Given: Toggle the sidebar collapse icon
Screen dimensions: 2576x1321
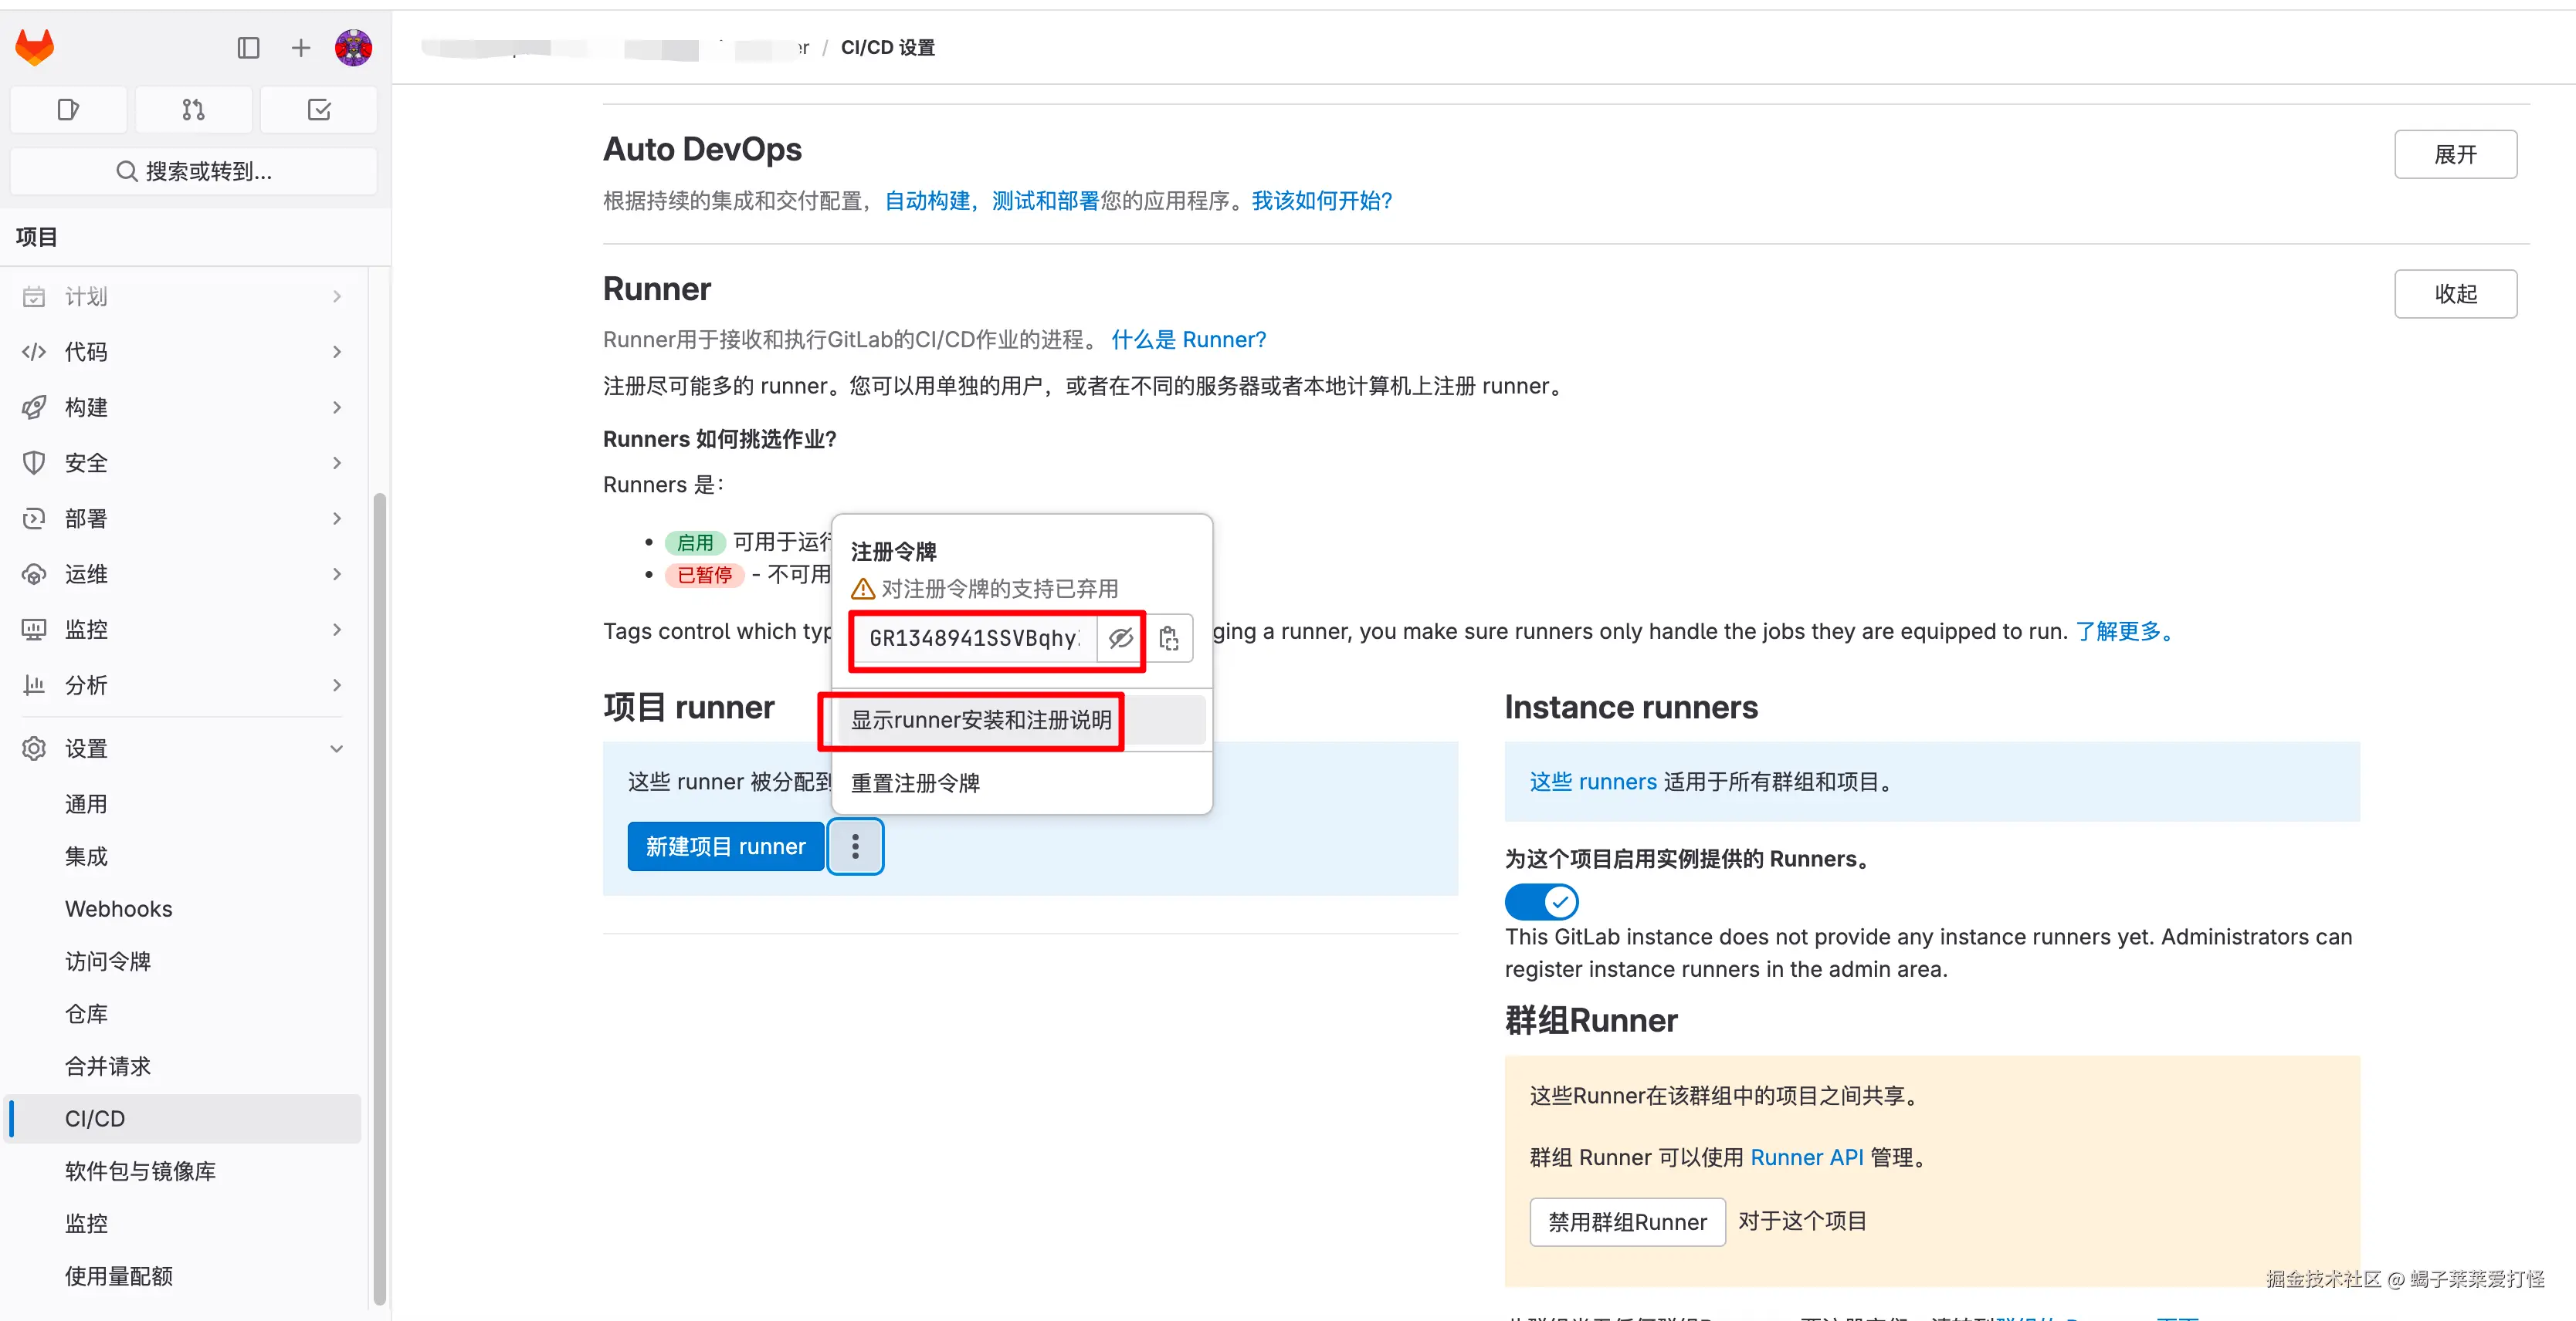Looking at the screenshot, I should [248, 48].
